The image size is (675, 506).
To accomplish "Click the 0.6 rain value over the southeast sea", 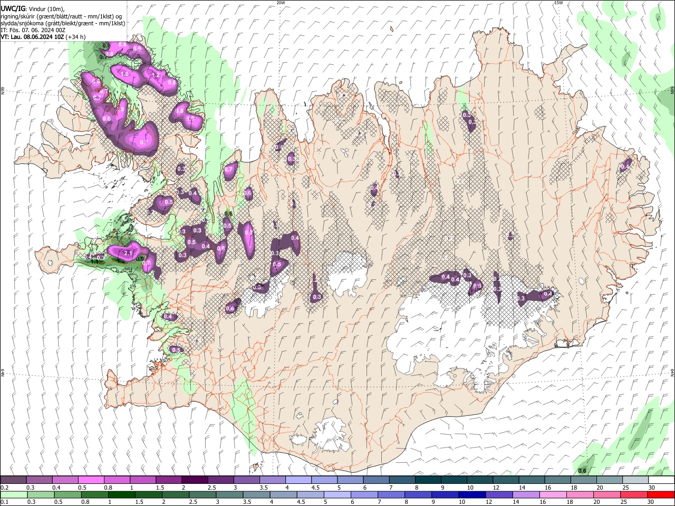I will tap(583, 471).
